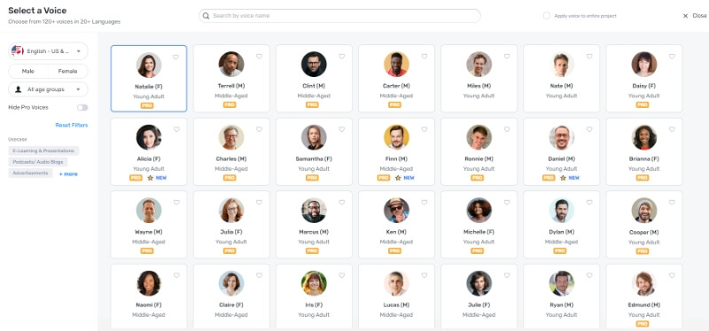This screenshot has width=709, height=331.
Task: Close the voice selection dialog
Action: [695, 16]
